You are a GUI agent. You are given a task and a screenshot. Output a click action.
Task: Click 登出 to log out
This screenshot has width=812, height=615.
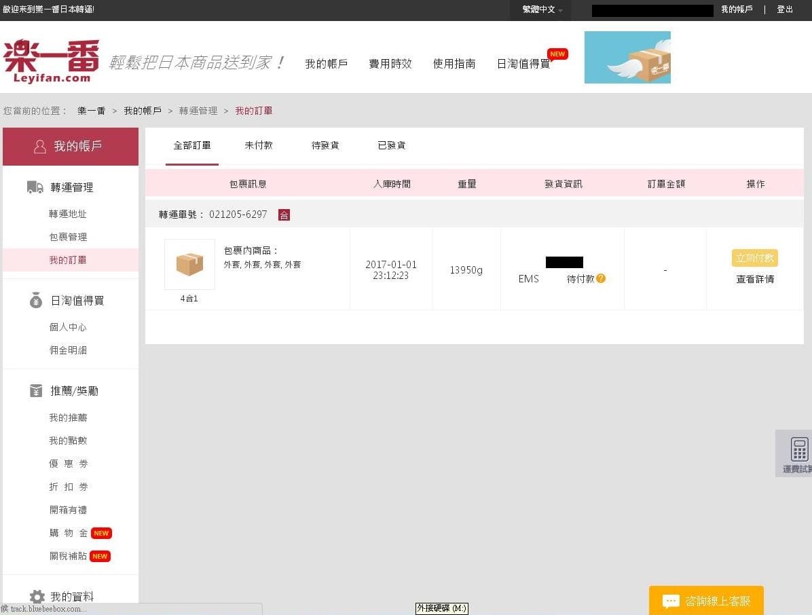[x=785, y=10]
